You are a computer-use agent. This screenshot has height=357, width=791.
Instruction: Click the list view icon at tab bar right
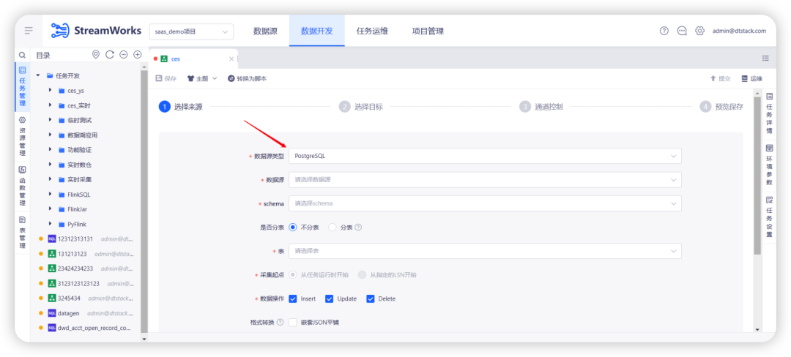click(765, 59)
